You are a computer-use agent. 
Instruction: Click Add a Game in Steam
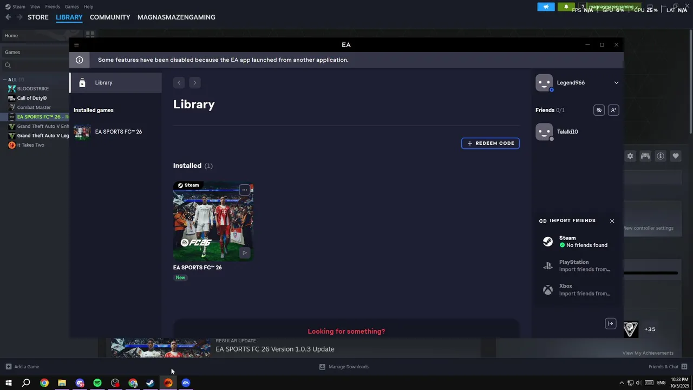click(x=22, y=367)
